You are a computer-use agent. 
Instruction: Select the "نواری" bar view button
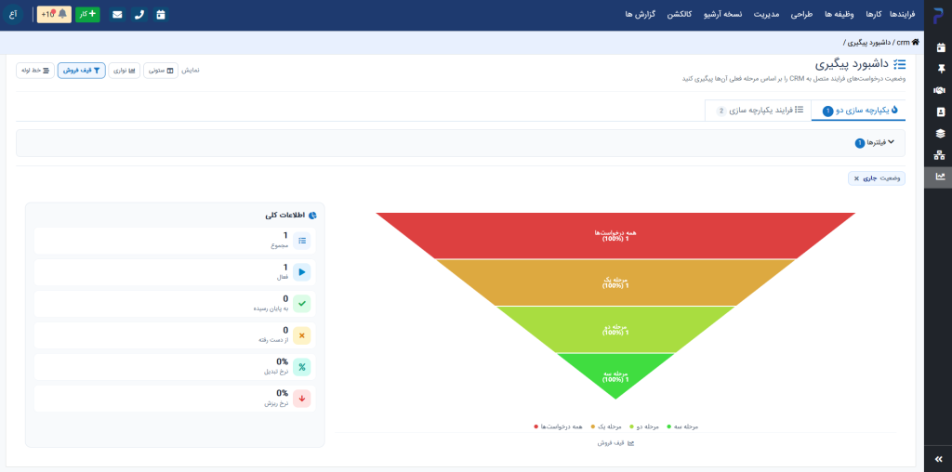125,71
